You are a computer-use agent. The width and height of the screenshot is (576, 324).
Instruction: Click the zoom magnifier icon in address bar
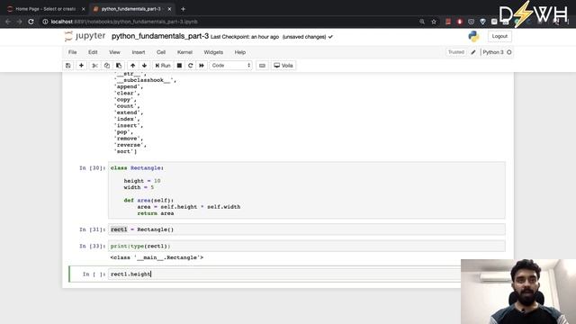pos(422,22)
